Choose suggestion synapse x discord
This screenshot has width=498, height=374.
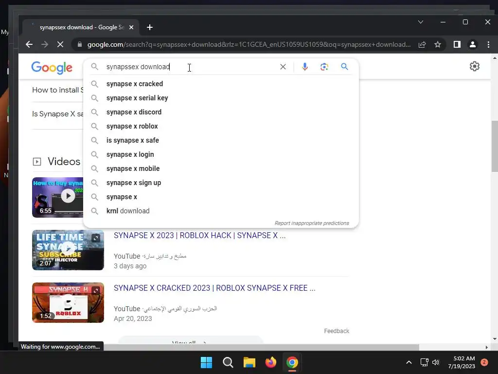[x=221, y=112]
